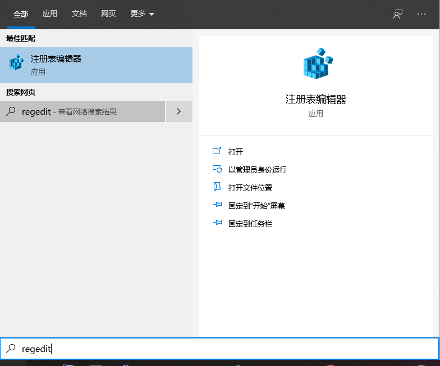Image resolution: width=440 pixels, height=366 pixels.
Task: Click the 最佳匹配 section header
Action: tap(21, 38)
